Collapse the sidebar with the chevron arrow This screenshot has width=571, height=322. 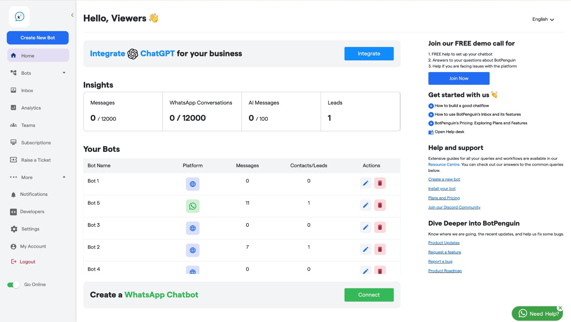tap(72, 15)
